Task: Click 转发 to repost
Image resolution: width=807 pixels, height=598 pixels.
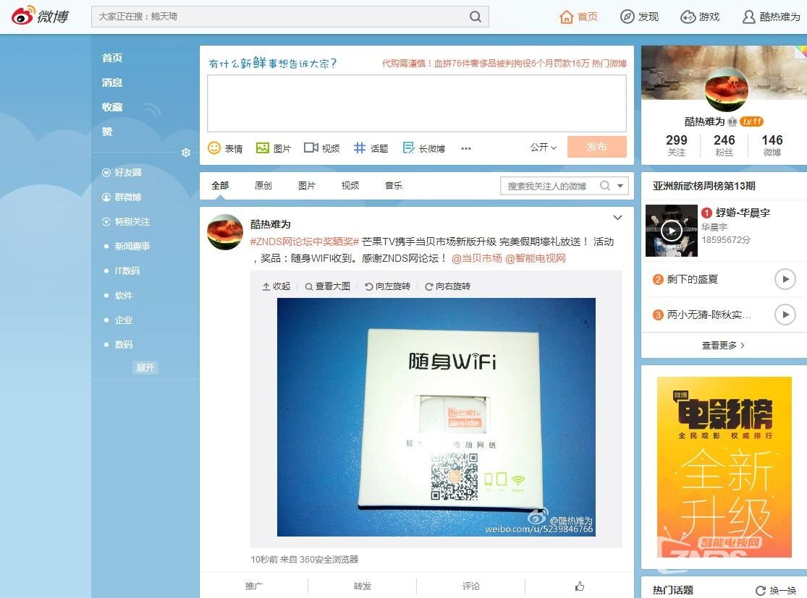Action: (363, 586)
